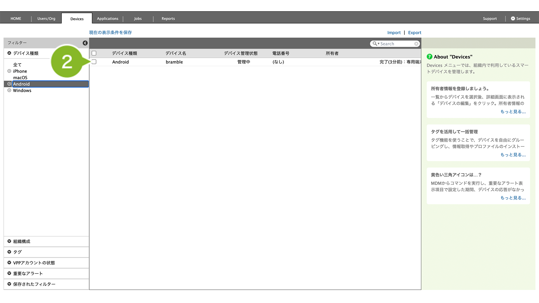Expand the タグ filter section
The image size is (539, 303).
9,252
